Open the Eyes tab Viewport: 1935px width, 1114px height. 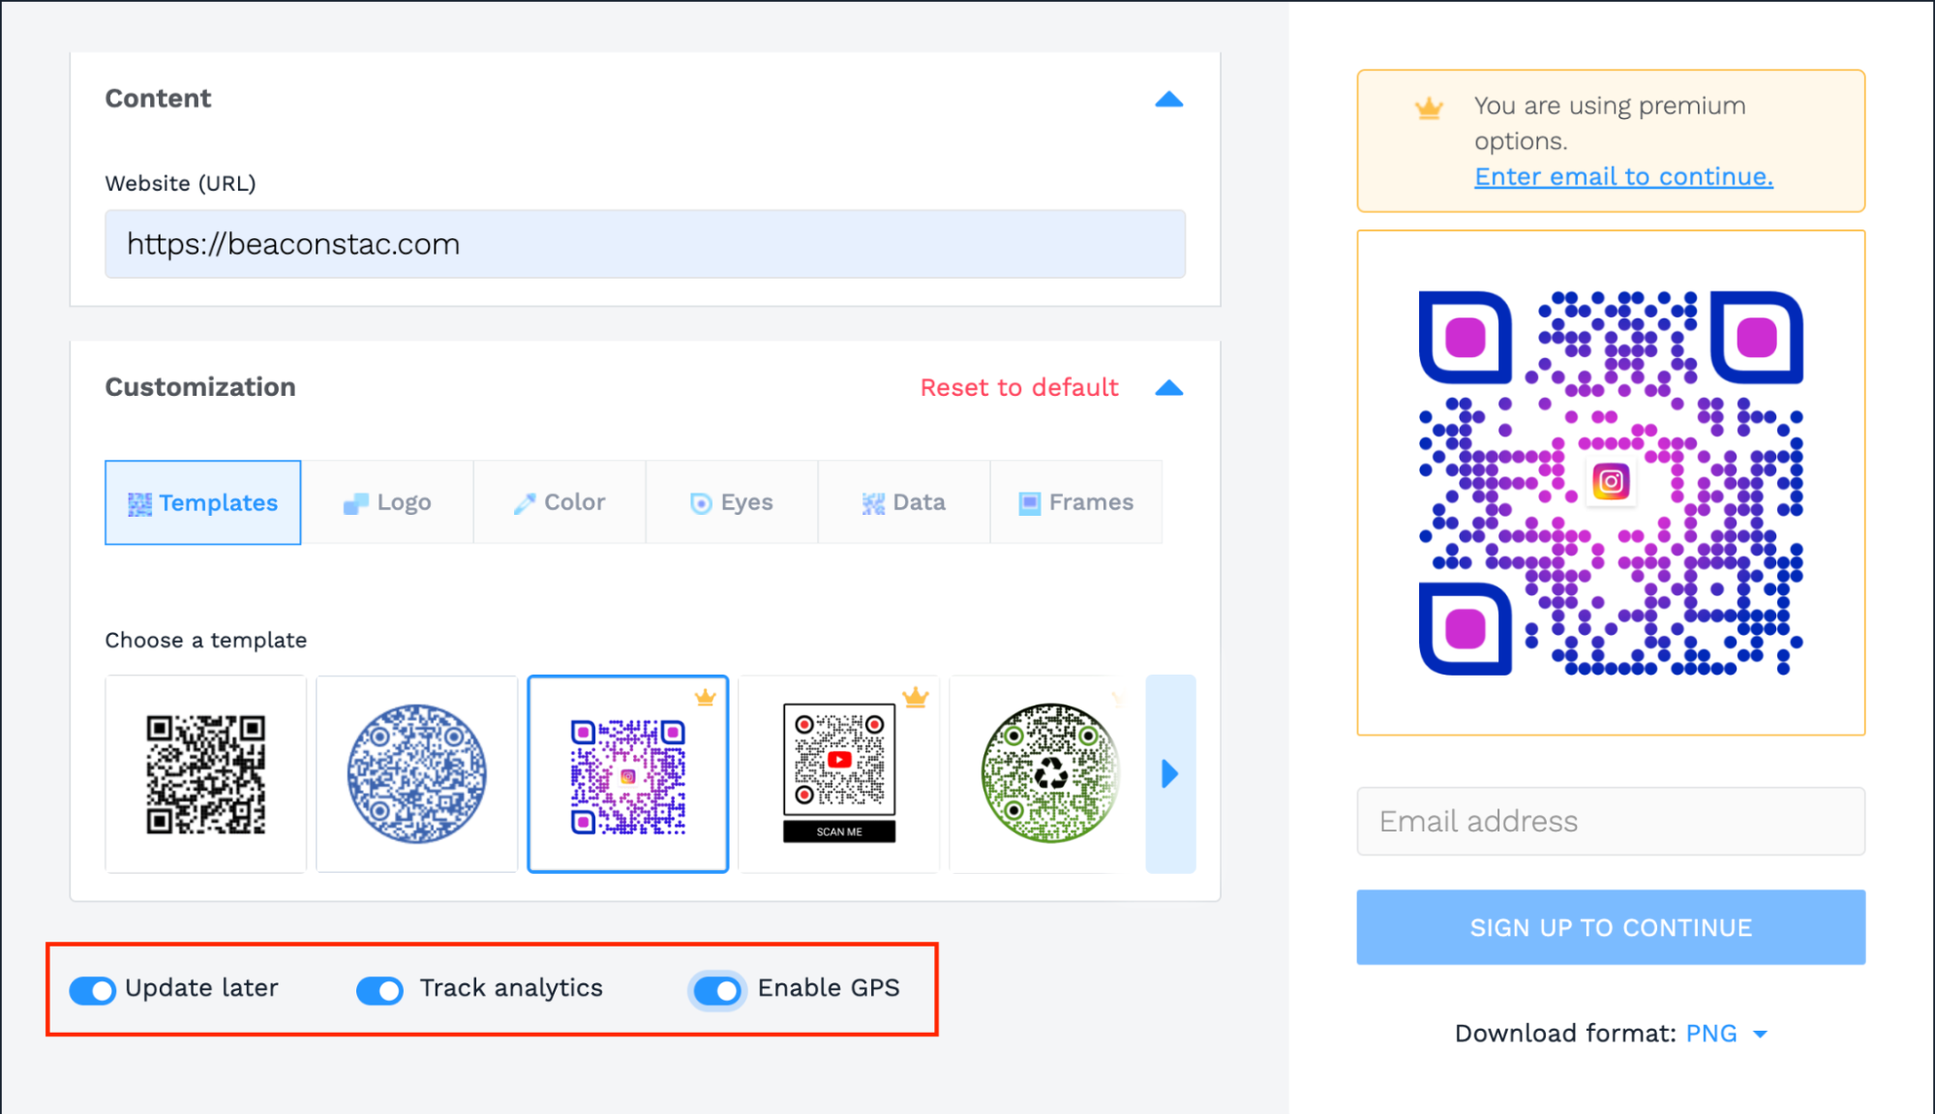[x=732, y=502]
